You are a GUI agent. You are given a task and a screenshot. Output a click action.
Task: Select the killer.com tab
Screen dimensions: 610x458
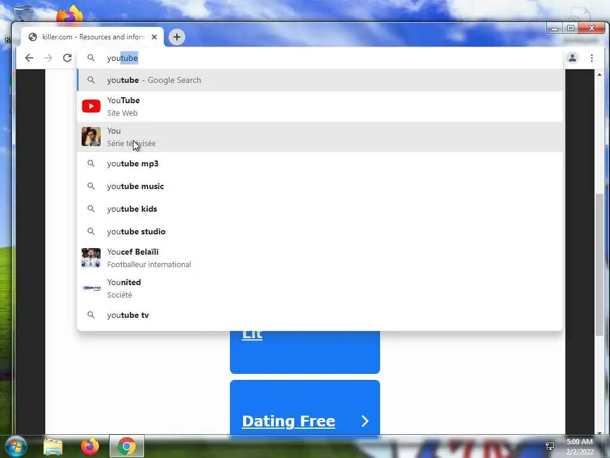click(x=92, y=37)
